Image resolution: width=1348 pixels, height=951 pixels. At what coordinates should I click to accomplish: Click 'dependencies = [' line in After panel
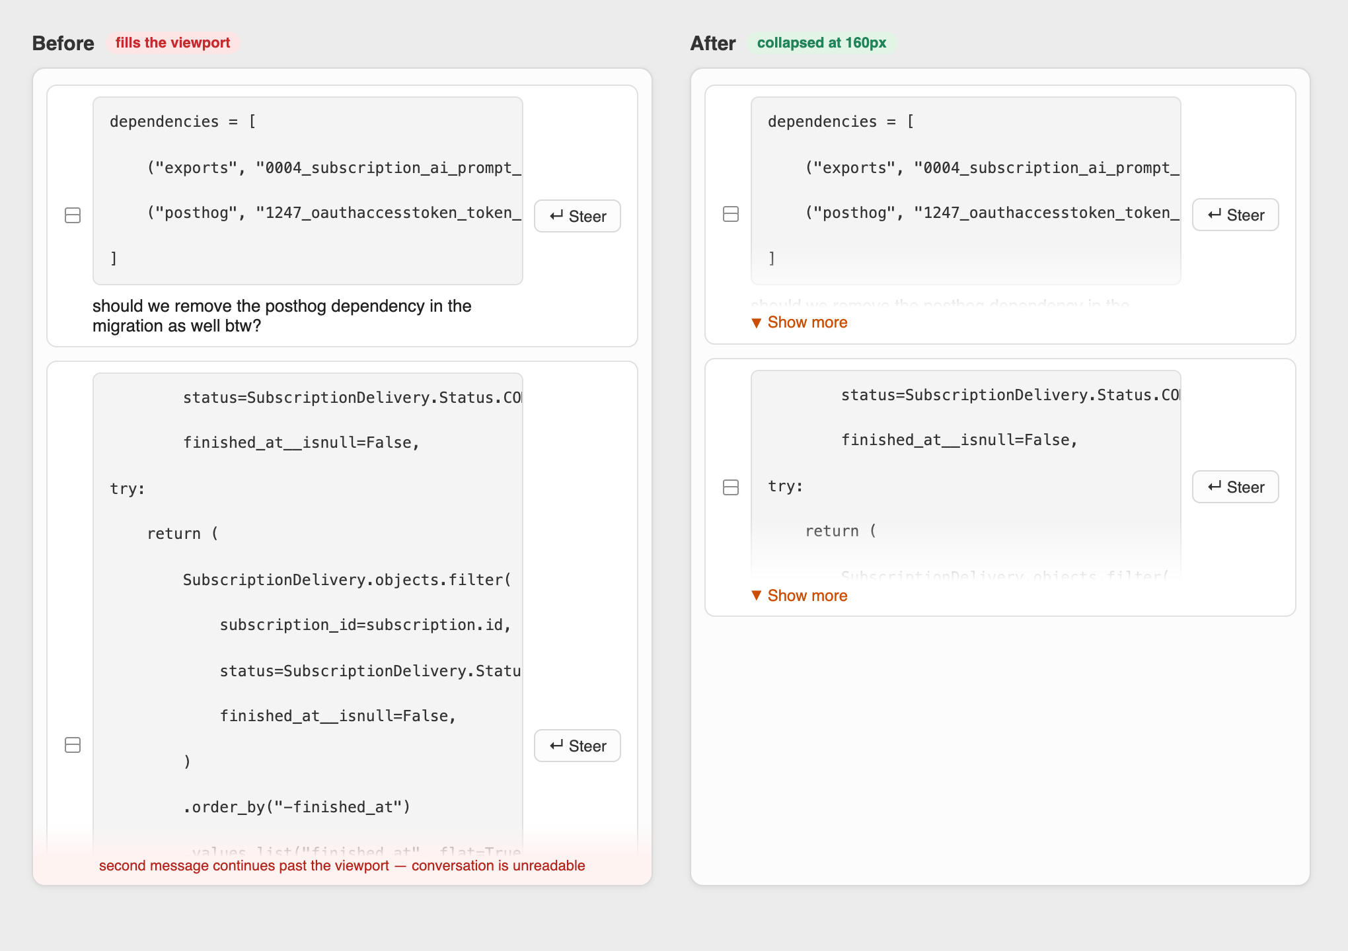pyautogui.click(x=841, y=122)
